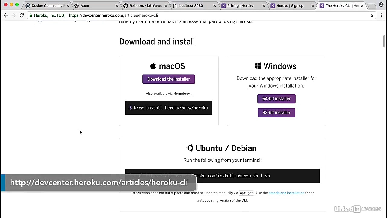Screen dimensions: 387x218
Task: Click the Download and install heading
Action: coord(157,41)
